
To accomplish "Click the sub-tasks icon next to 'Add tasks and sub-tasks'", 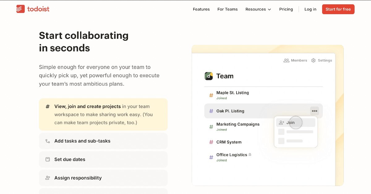I will (x=47, y=141).
